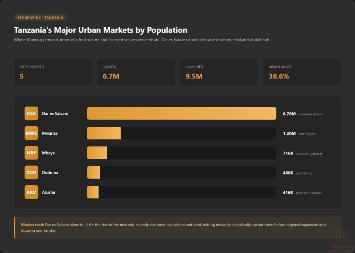This screenshot has width=355, height=253.
Task: Click the '716K' population value
Action: (288, 153)
